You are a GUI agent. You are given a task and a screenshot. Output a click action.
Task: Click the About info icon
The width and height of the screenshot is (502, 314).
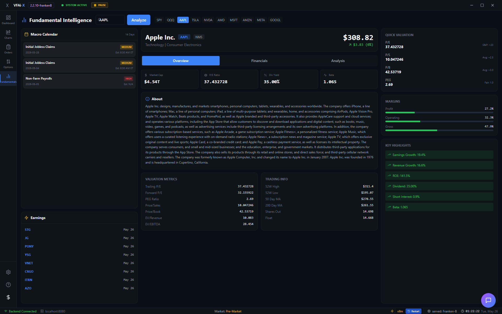point(147,99)
